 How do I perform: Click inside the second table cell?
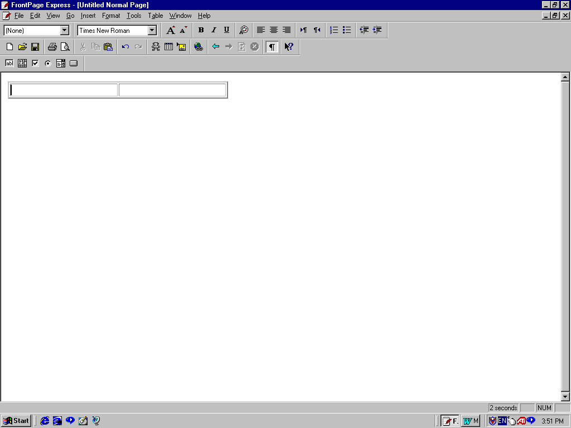(172, 90)
